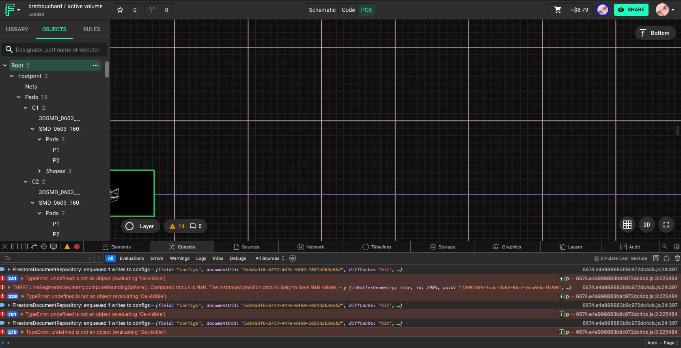Open the Layer selector
The width and height of the screenshot is (681, 348).
[x=140, y=226]
